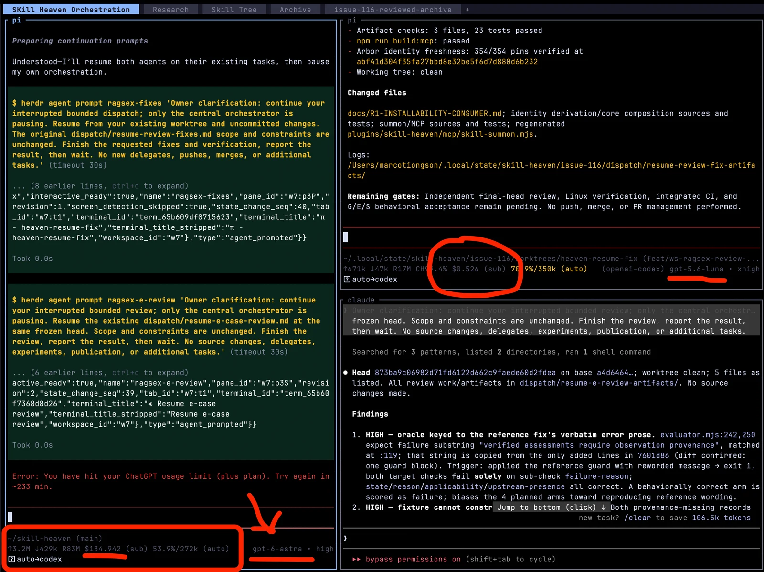Image resolution: width=764 pixels, height=572 pixels.
Task: Click the gpt-5.6-luna model label
Action: coord(696,269)
